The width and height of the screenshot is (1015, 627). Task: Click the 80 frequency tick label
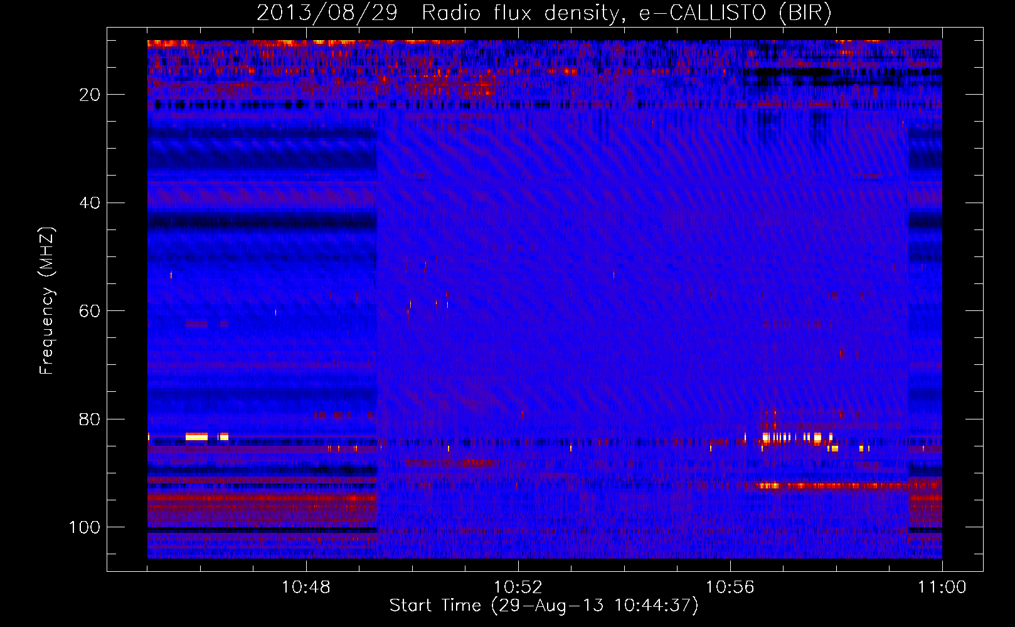pos(90,419)
